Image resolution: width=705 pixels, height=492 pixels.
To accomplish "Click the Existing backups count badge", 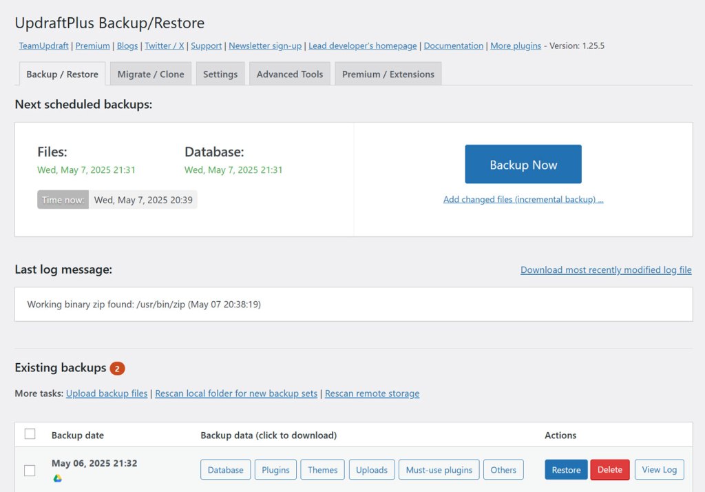I will pos(117,369).
